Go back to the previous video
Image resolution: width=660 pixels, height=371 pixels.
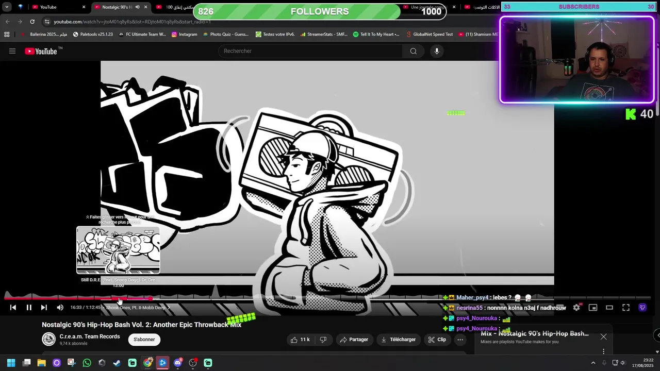click(x=13, y=308)
